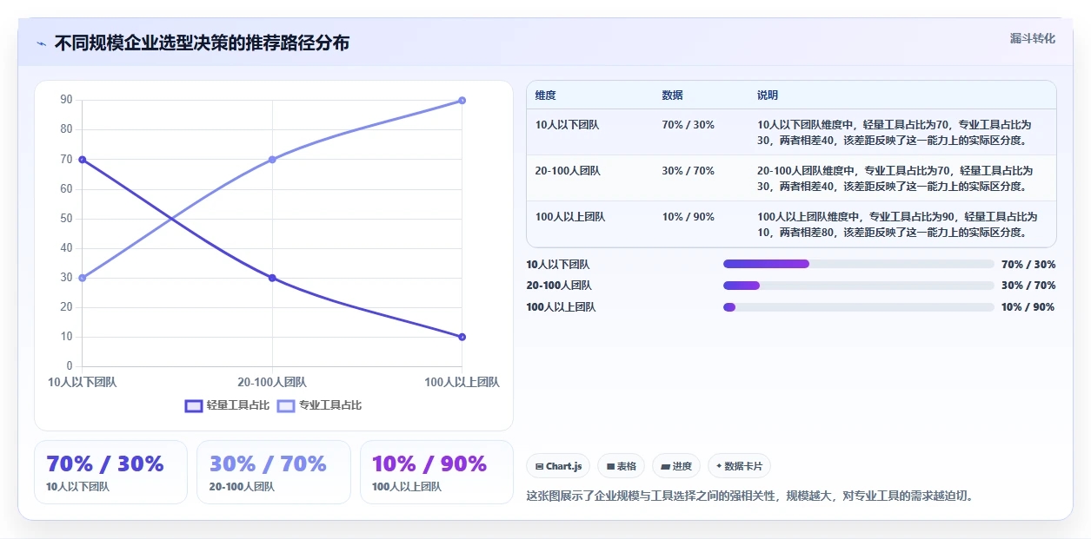Click the professional-tool point at 20-100人团队
The height and width of the screenshot is (539, 1091).
[272, 160]
